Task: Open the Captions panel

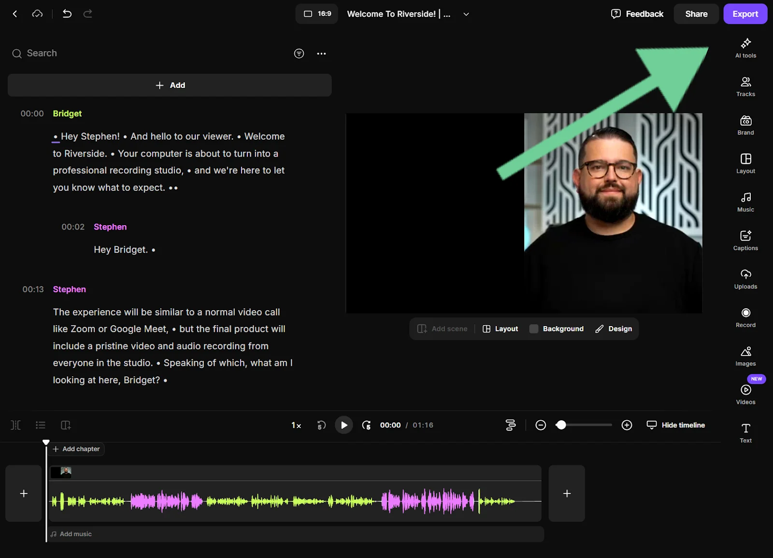Action: [745, 241]
